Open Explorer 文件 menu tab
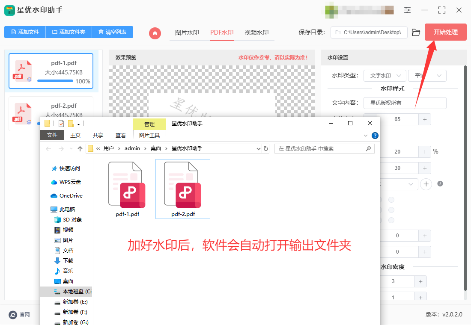The width and height of the screenshot is (471, 325). 52,135
